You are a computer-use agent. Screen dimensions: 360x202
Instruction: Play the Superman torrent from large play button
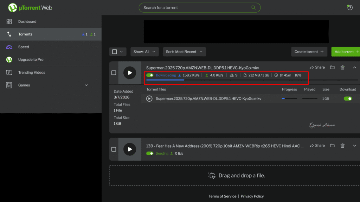tap(130, 73)
